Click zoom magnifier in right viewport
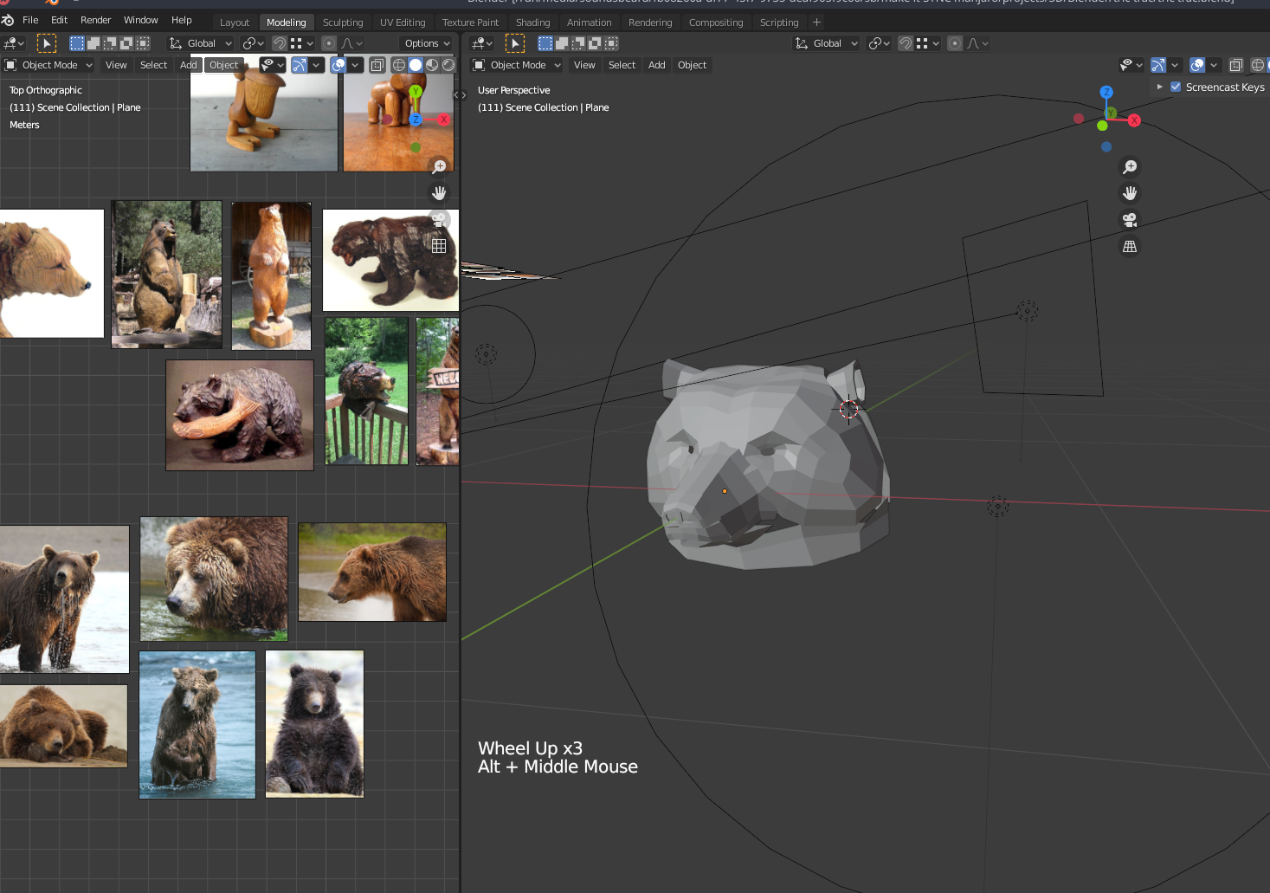Image resolution: width=1270 pixels, height=893 pixels. coord(1130,166)
